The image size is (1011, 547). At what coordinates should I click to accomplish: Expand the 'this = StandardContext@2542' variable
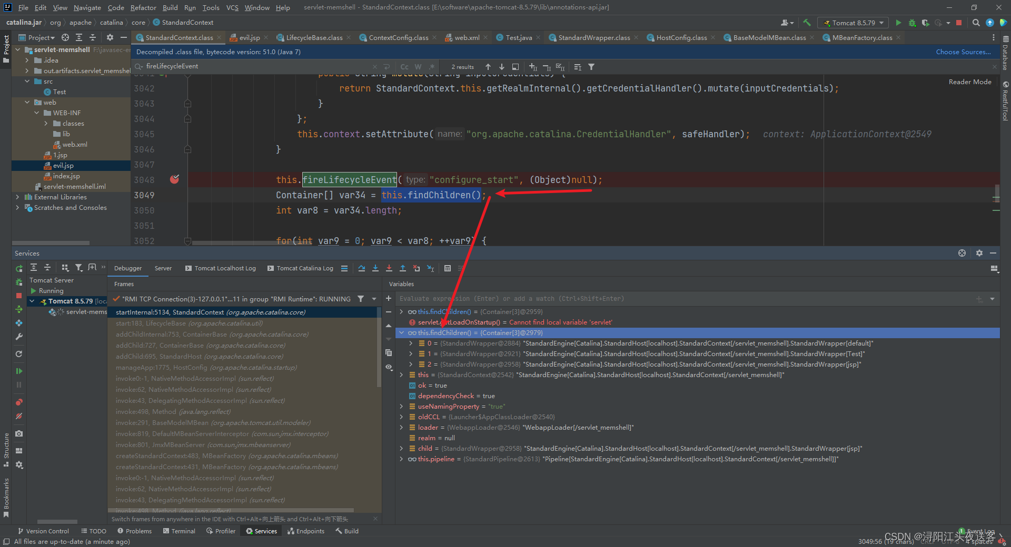[402, 375]
